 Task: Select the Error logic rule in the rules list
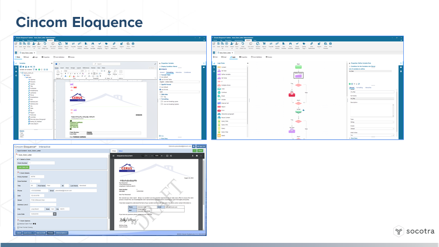(x=232, y=110)
